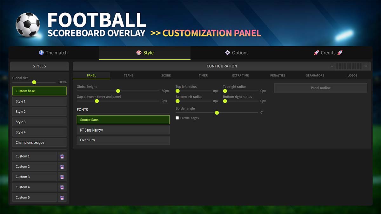This screenshot has height=214, width=381.
Task: Click the 100% Global size value
Action: (62, 82)
